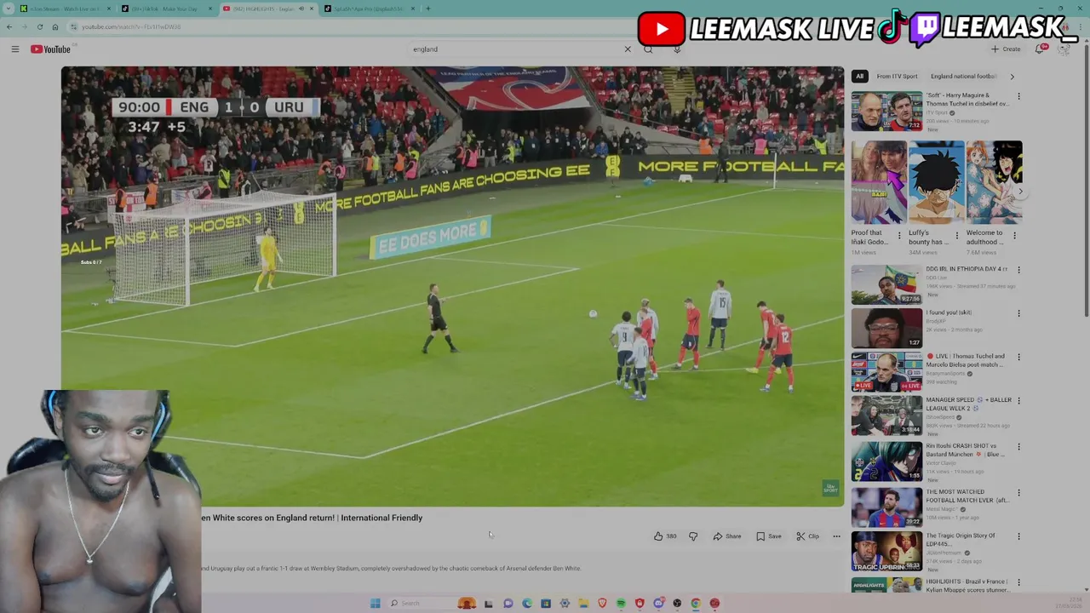Open options for 'I found you!' video
The height and width of the screenshot is (613, 1090).
tap(1018, 313)
